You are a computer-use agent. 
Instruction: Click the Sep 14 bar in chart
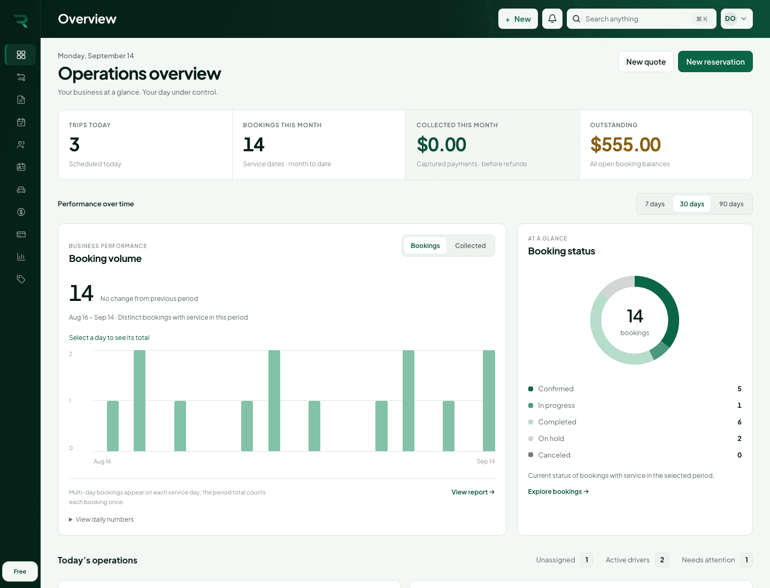489,400
